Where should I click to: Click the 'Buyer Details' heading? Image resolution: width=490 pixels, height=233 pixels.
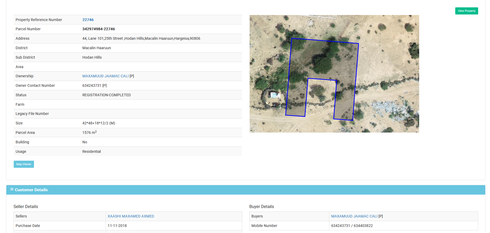click(x=262, y=207)
